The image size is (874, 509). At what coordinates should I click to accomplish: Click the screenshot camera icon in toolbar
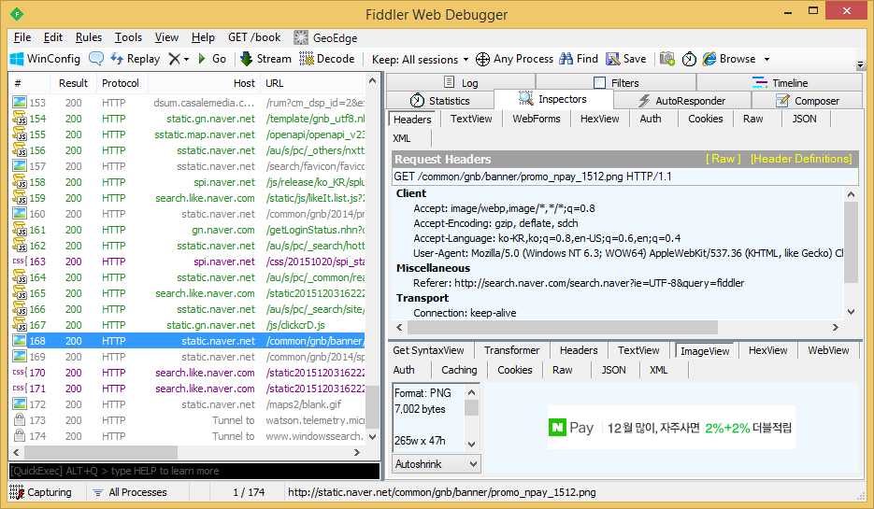click(x=667, y=59)
